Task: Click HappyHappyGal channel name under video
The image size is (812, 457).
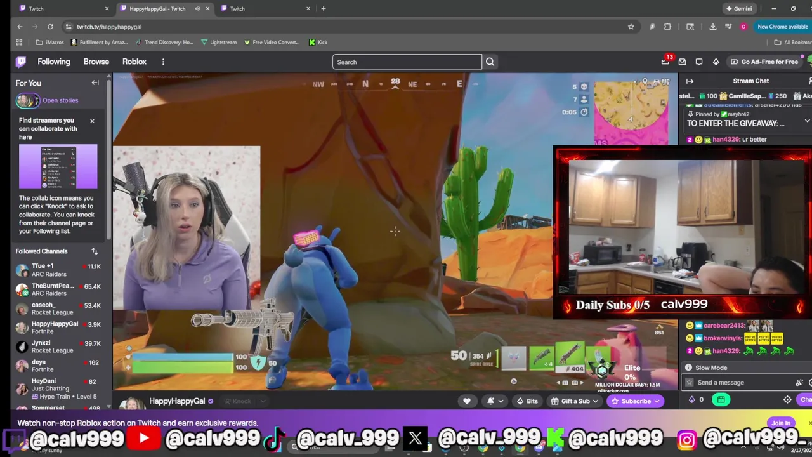Action: pyautogui.click(x=177, y=401)
